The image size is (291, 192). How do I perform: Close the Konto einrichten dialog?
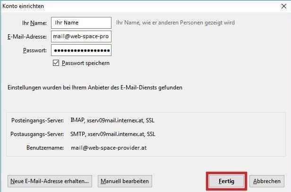point(282,7)
